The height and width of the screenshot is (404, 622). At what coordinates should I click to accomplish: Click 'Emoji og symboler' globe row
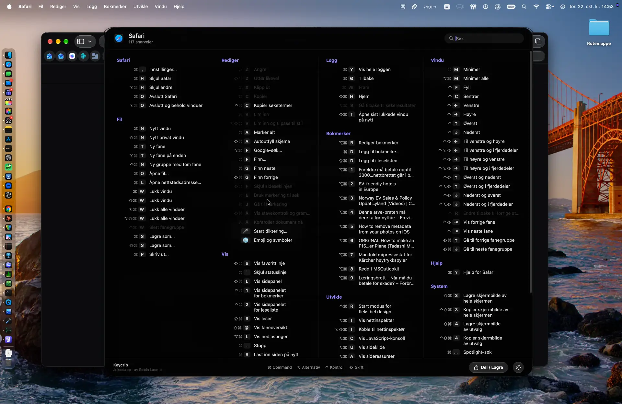[x=267, y=240]
